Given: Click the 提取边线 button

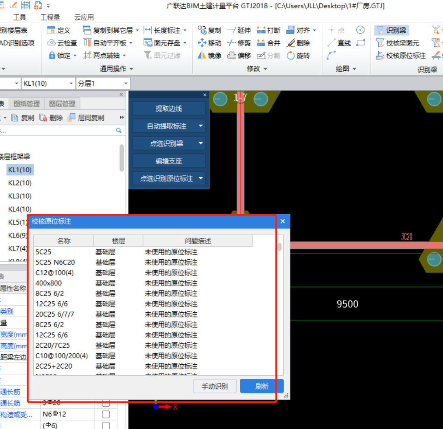Looking at the screenshot, I should point(169,108).
